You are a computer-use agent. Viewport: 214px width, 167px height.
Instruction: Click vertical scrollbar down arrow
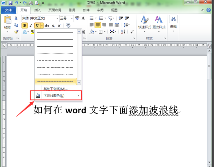tap(209, 162)
